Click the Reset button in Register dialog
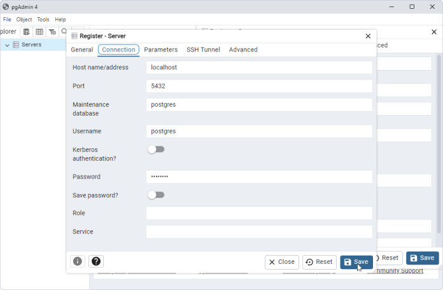The height and width of the screenshot is (290, 443). tap(319, 262)
